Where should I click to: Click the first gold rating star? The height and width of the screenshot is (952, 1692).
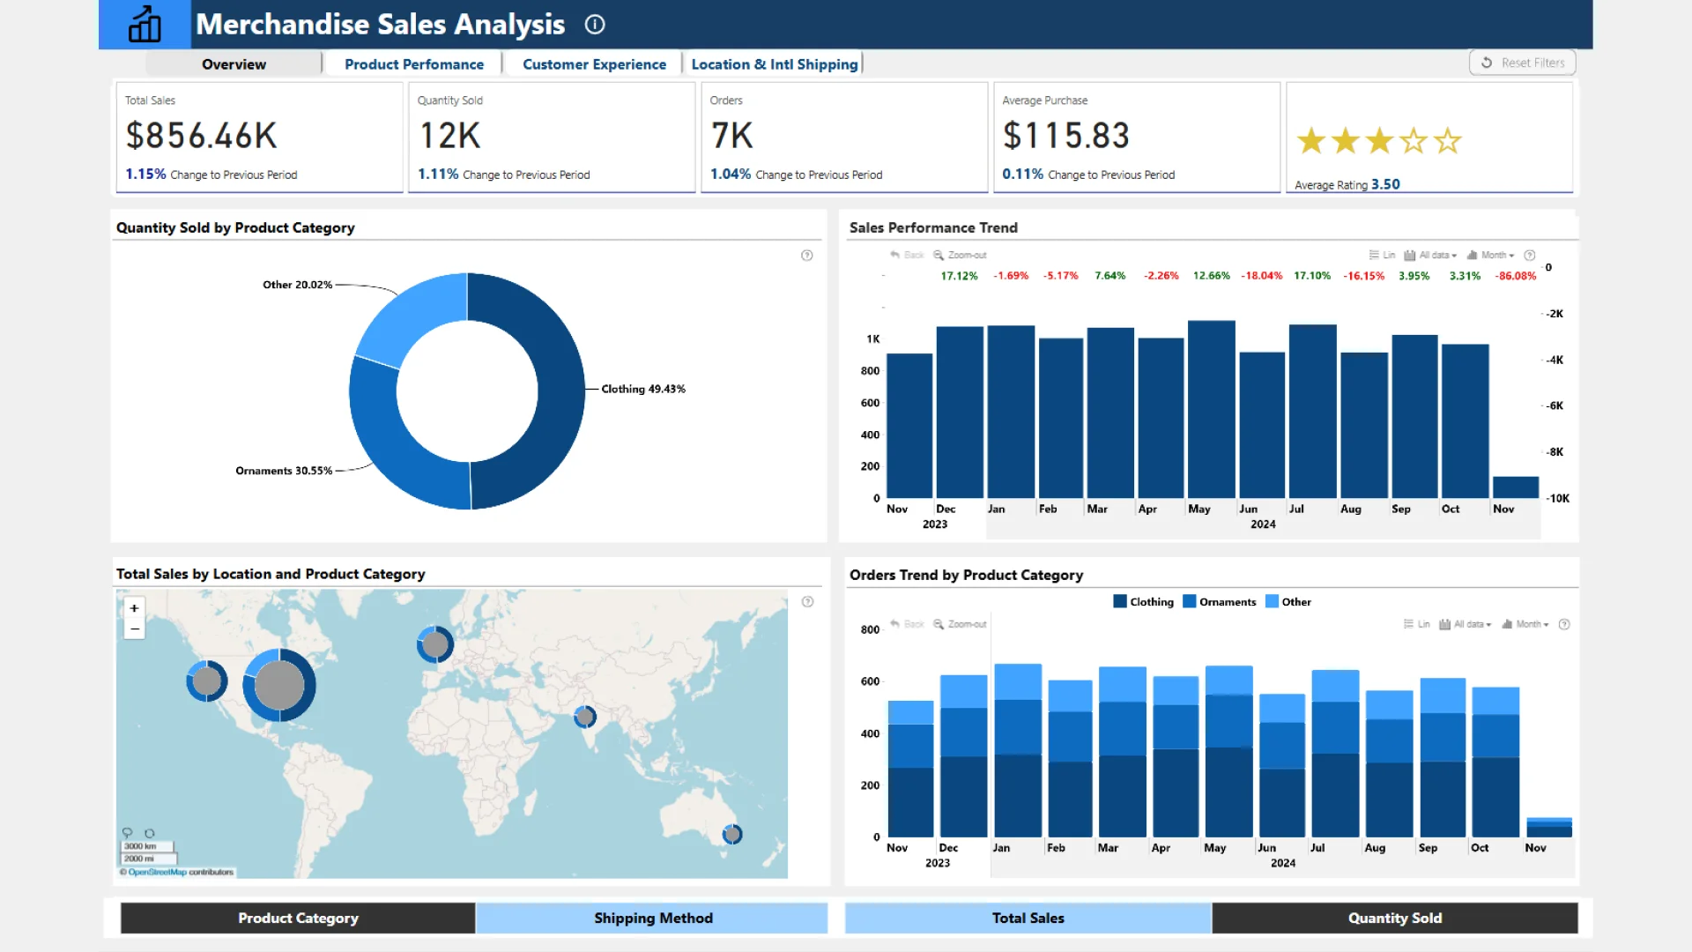coord(1311,140)
